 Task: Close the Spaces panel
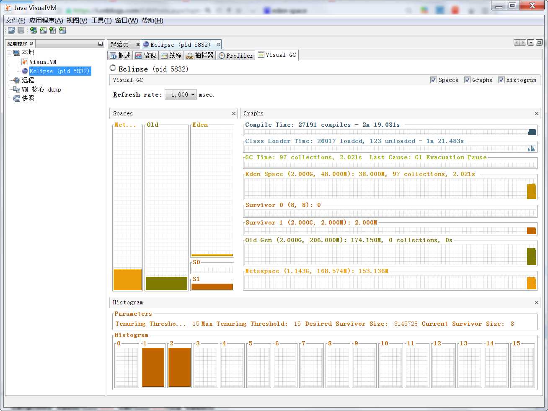click(234, 113)
